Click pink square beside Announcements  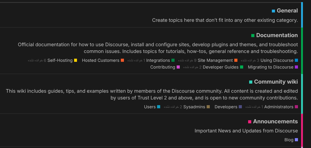[250, 122]
